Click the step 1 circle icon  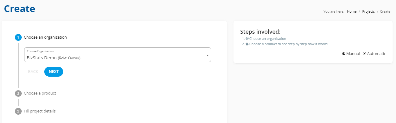(18, 37)
